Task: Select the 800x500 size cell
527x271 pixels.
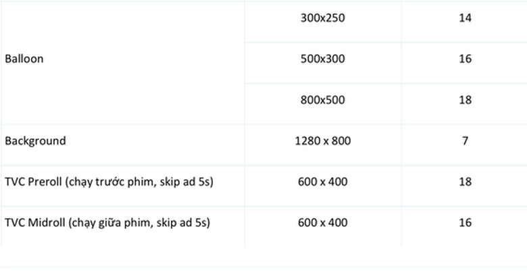Action: (322, 100)
